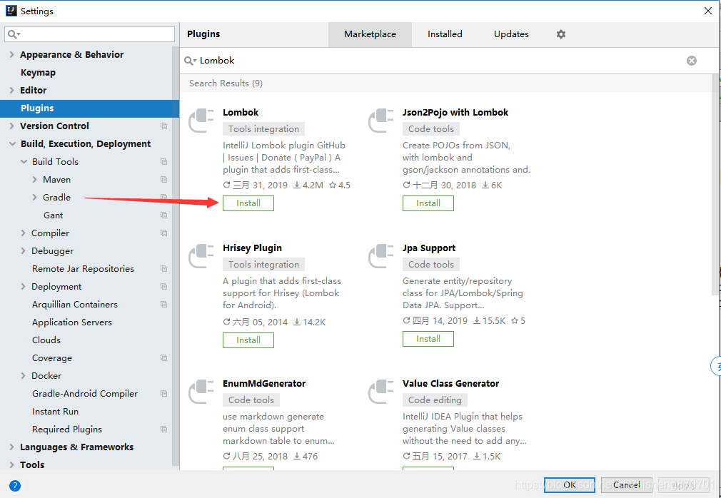
Task: Select Plugins in settings tree
Action: pos(90,108)
